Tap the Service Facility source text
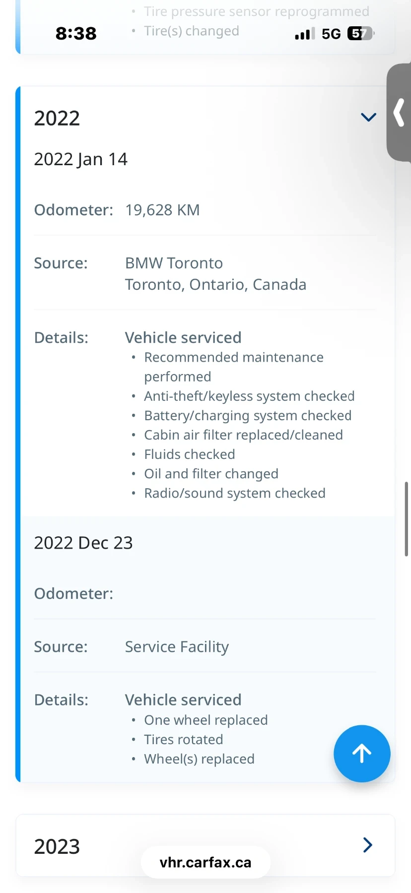This screenshot has height=893, width=411. (x=177, y=646)
